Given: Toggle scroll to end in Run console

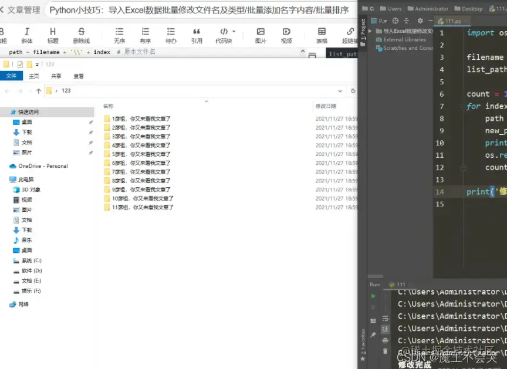Looking at the screenshot, I should [x=385, y=330].
